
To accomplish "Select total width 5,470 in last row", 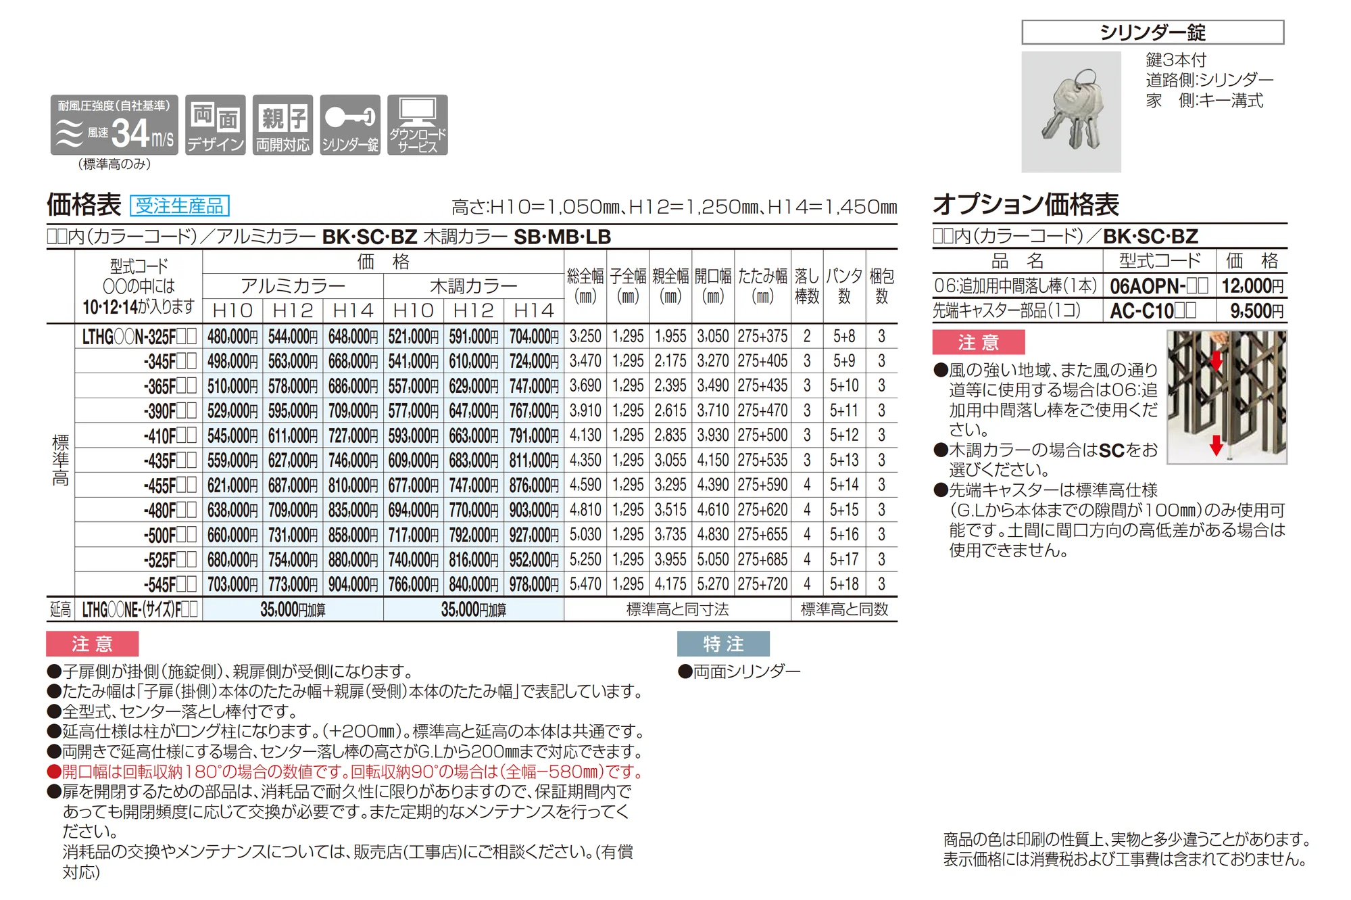I will 585,584.
